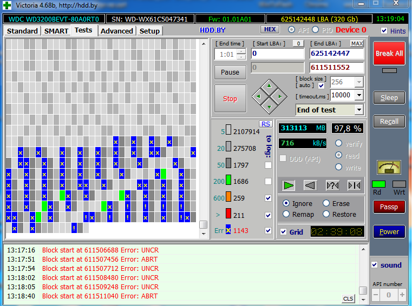Select the random seek butterfly mode button
Image resolution: width=412 pixels, height=306 pixels.
[x=332, y=185]
